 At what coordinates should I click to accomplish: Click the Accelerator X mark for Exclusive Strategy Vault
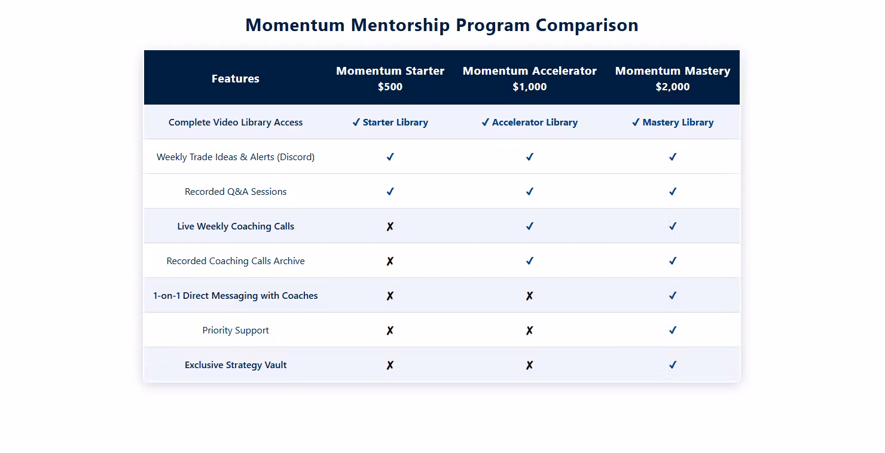coord(529,365)
